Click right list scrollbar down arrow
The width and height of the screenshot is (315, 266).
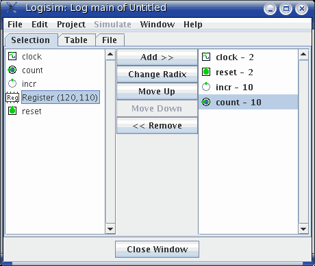tap(303, 229)
